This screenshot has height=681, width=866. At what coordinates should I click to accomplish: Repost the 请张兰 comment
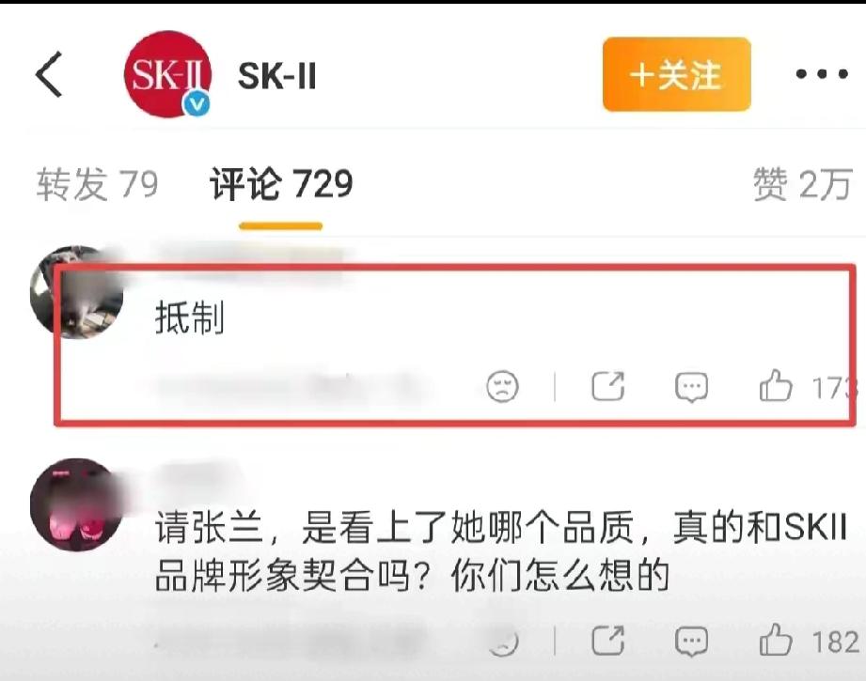pyautogui.click(x=607, y=641)
